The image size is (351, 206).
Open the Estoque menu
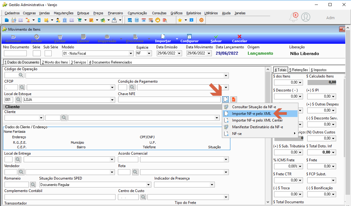83,13
